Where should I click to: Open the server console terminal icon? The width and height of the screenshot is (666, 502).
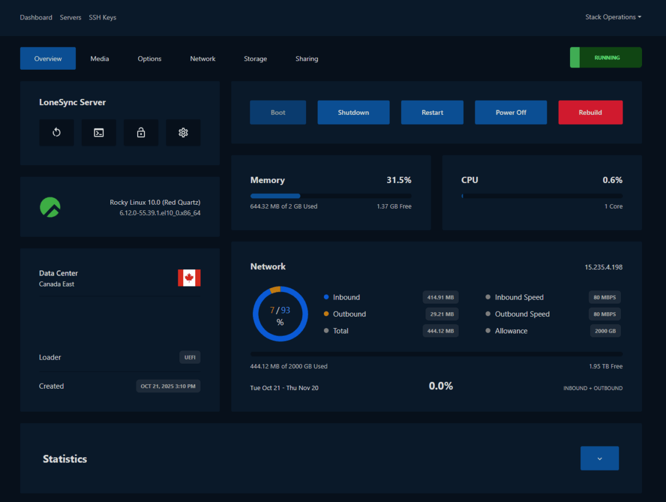coord(99,132)
